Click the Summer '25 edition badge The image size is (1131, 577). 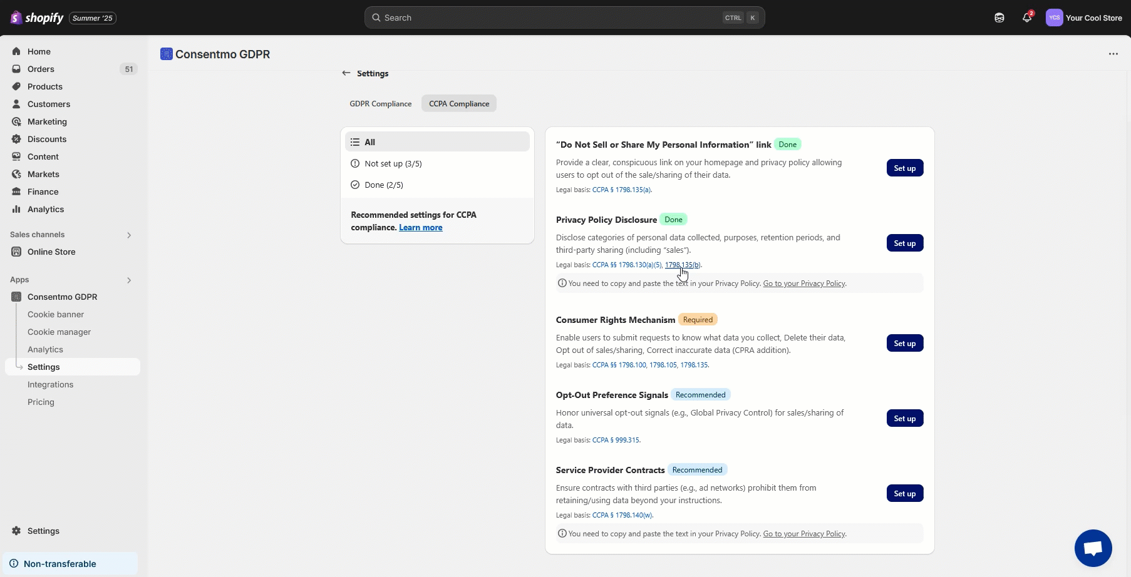click(x=93, y=18)
